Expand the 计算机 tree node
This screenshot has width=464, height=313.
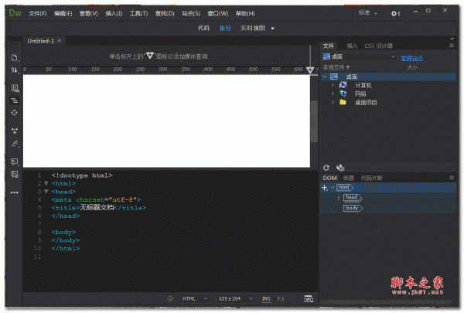coord(333,85)
